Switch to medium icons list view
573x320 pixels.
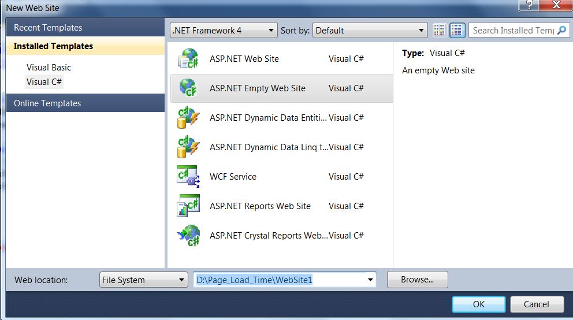[x=457, y=30]
